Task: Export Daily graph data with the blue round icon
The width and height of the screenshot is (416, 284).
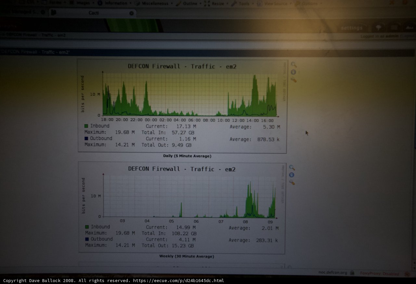Action: pos(293,72)
